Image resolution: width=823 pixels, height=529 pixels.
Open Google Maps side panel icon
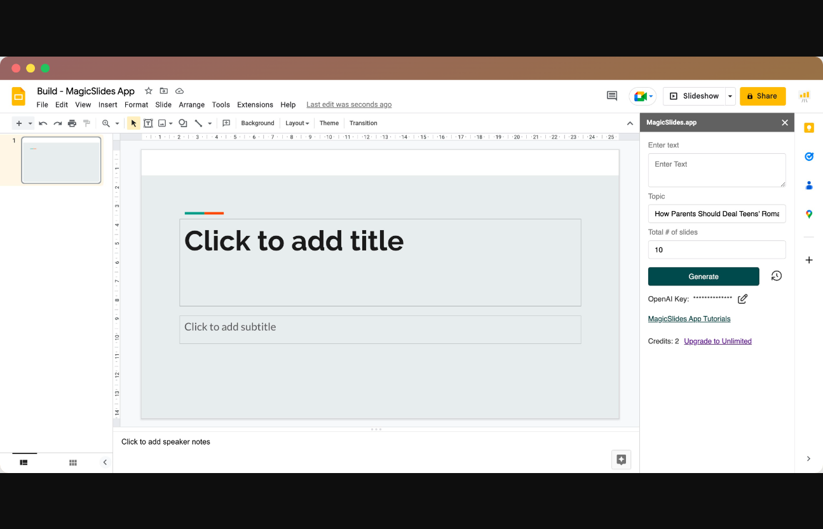tap(808, 214)
